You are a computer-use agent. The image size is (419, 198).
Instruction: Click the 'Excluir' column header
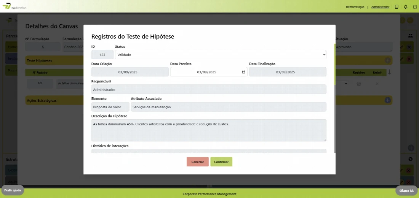coord(377,73)
